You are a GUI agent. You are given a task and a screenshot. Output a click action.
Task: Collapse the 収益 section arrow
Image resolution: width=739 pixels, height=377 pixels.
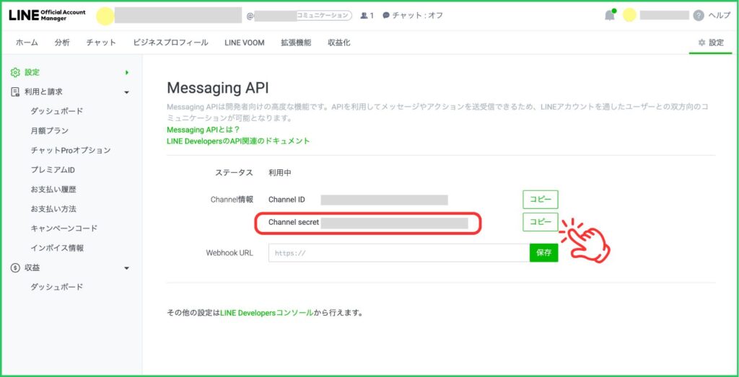[x=126, y=268]
